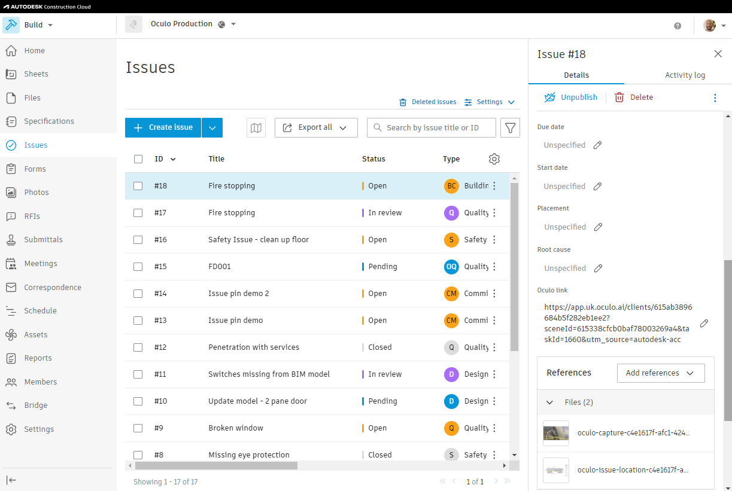Select checkbox for issue #16
The image size is (732, 491).
[x=138, y=240]
